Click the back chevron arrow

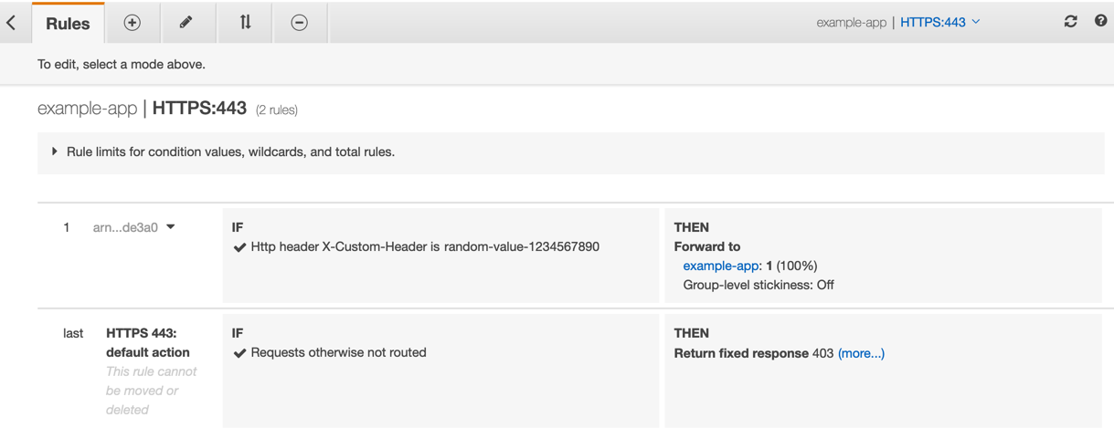[x=11, y=22]
